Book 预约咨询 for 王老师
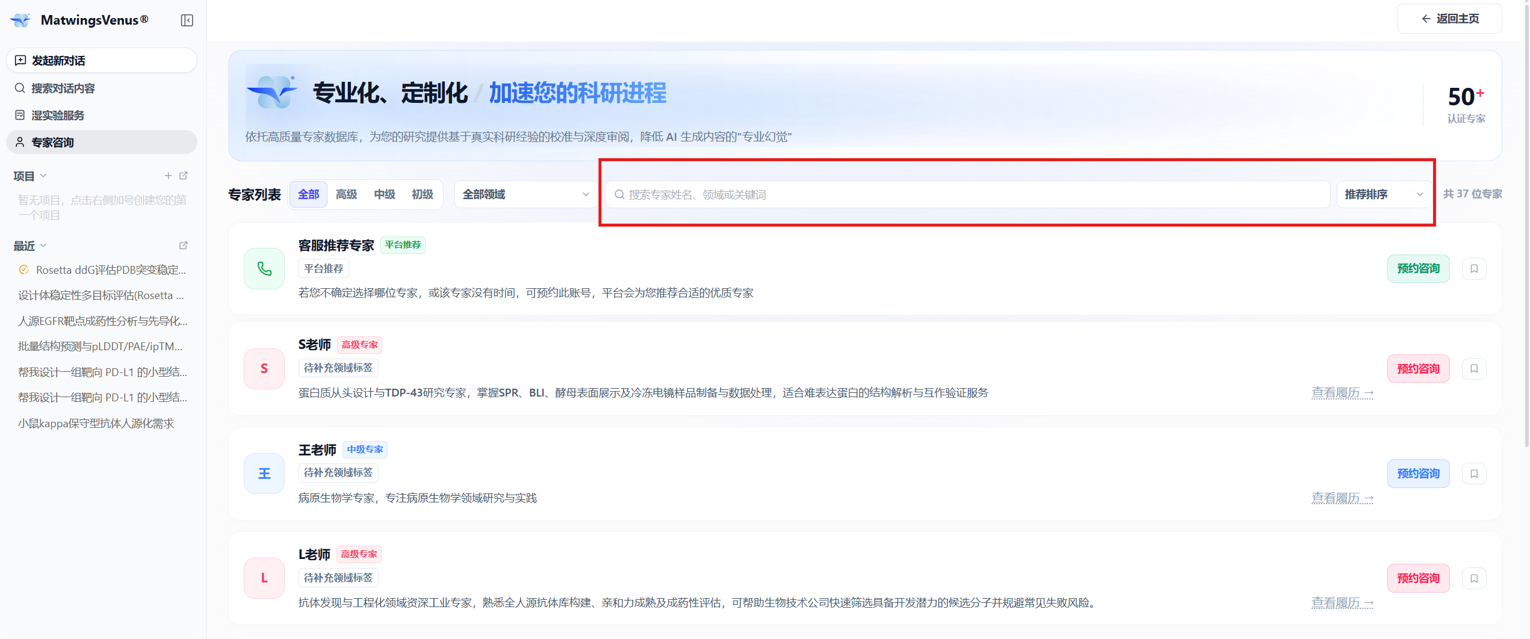Image resolution: width=1530 pixels, height=639 pixels. pyautogui.click(x=1419, y=474)
